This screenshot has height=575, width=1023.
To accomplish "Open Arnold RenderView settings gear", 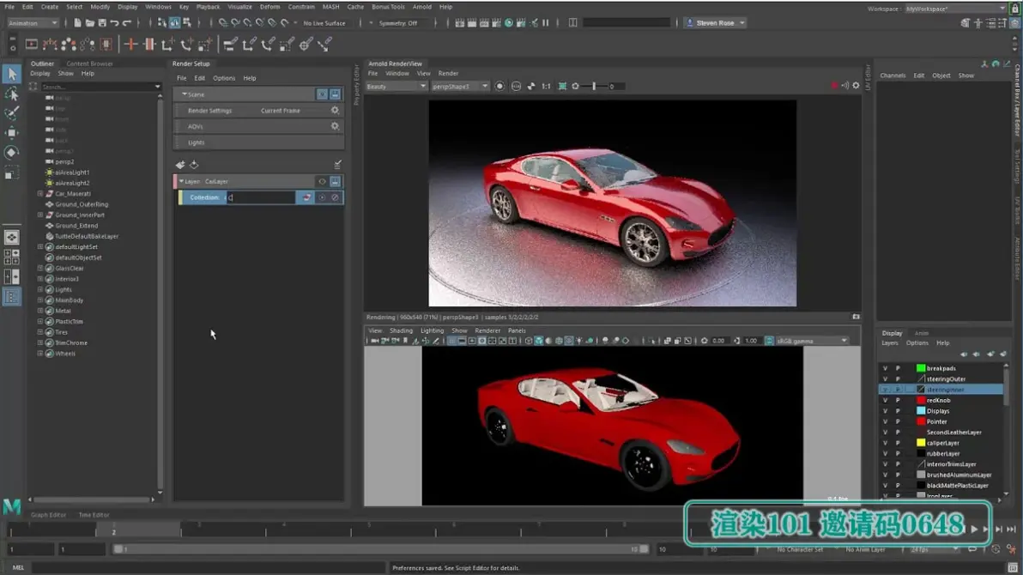I will tap(856, 86).
